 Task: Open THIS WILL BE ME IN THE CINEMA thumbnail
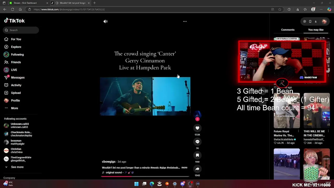pos(317,110)
